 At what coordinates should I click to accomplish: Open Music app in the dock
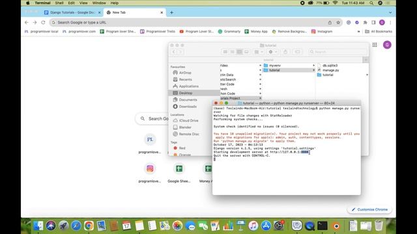click(x=253, y=226)
